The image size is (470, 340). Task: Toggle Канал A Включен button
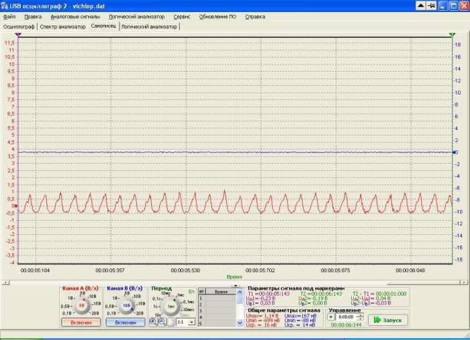click(81, 323)
